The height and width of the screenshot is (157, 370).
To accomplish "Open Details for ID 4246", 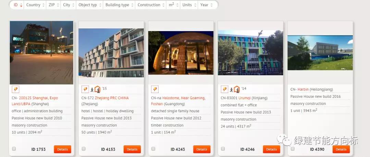I will pos(271,149).
